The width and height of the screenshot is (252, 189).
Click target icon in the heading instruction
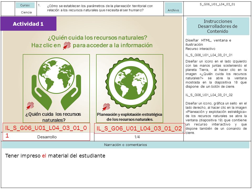[x=67, y=45]
